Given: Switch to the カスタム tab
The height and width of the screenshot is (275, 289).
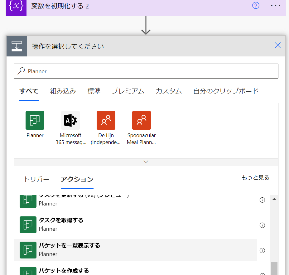Looking at the screenshot, I should coord(169,91).
